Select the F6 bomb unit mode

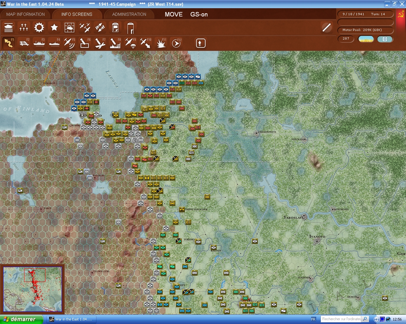pyautogui.click(x=85, y=43)
